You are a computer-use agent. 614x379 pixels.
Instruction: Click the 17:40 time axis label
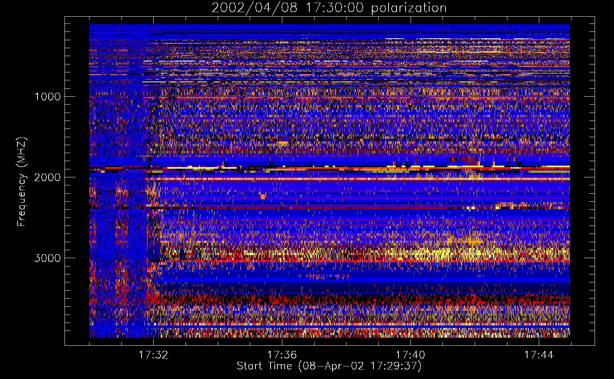(411, 355)
